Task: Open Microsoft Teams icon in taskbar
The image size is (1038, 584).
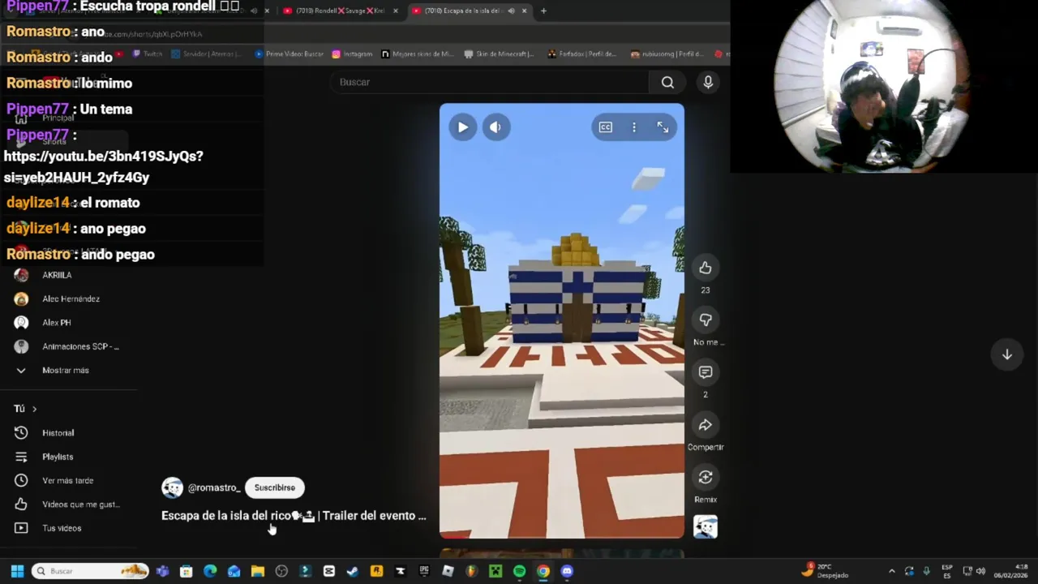Action: click(x=163, y=571)
